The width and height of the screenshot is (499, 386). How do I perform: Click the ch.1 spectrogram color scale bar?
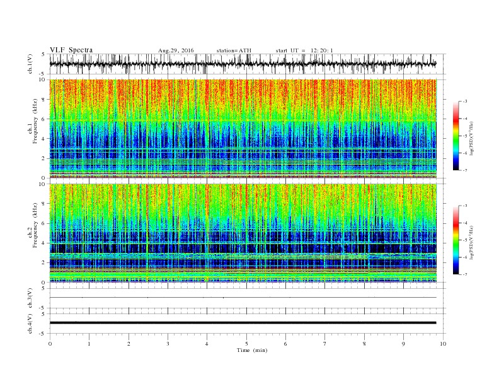pos(456,136)
